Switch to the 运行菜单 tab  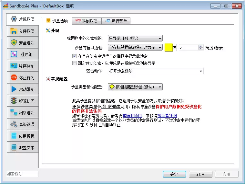coord(116,21)
